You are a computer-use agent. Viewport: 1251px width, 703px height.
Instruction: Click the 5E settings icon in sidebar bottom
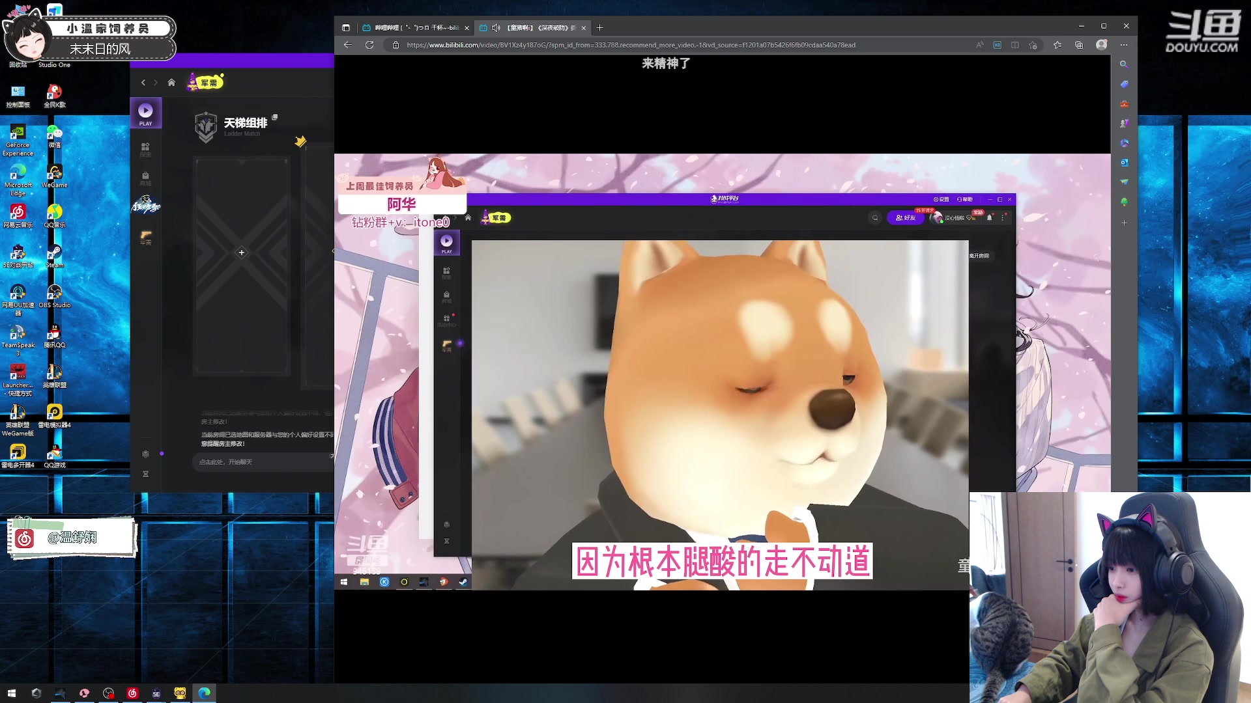(x=145, y=454)
